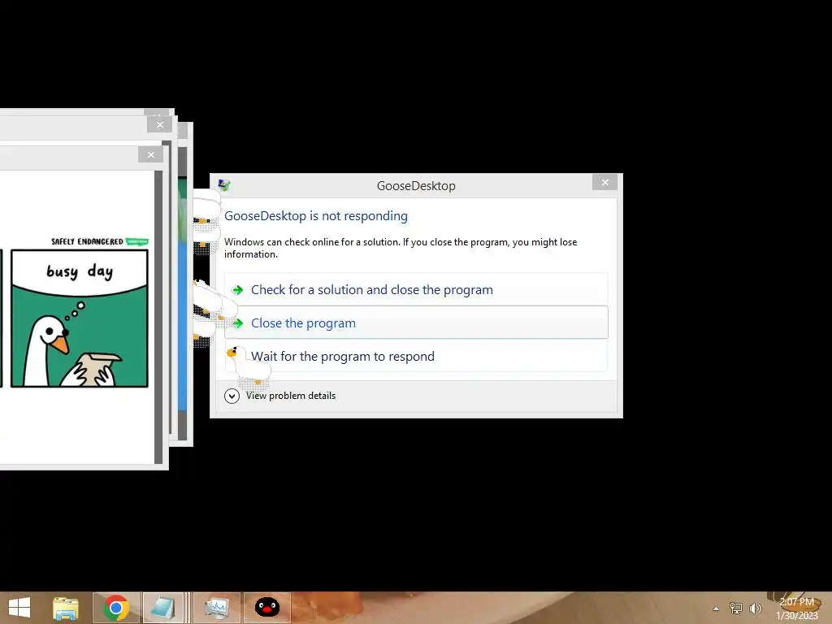
Task: Click the 'busy day' goose comic image
Action: 80,318
